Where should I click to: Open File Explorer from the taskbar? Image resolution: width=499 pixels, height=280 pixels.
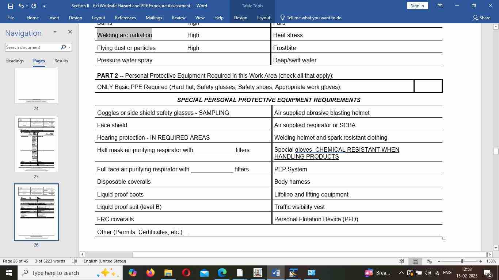(168, 273)
